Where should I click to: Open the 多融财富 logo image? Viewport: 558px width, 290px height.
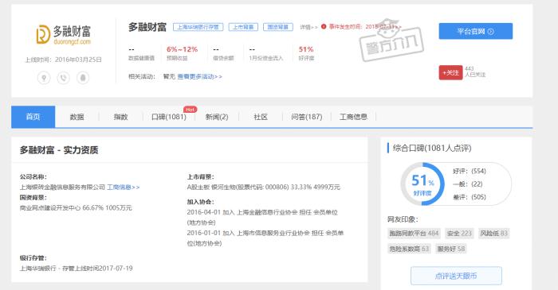[63, 34]
